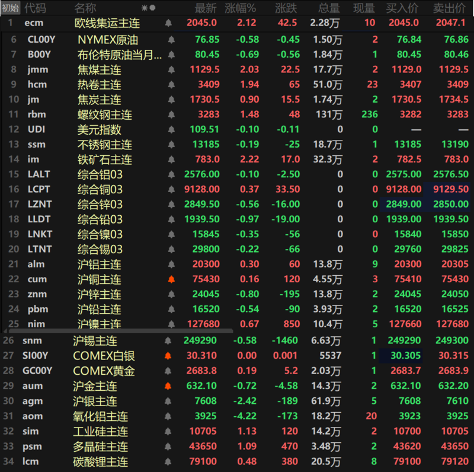Toggle the orange alert bell for 沪铜主连
This screenshot has height=472, width=474.
[x=172, y=279]
